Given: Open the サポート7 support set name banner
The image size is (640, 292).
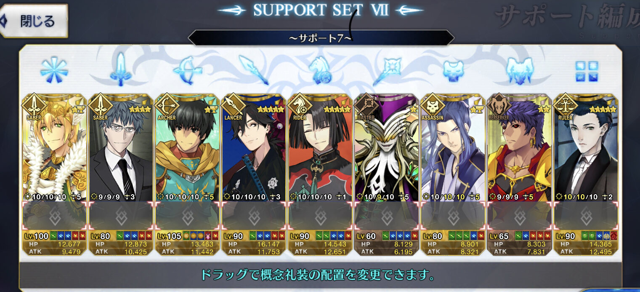Looking at the screenshot, I should tap(321, 38).
